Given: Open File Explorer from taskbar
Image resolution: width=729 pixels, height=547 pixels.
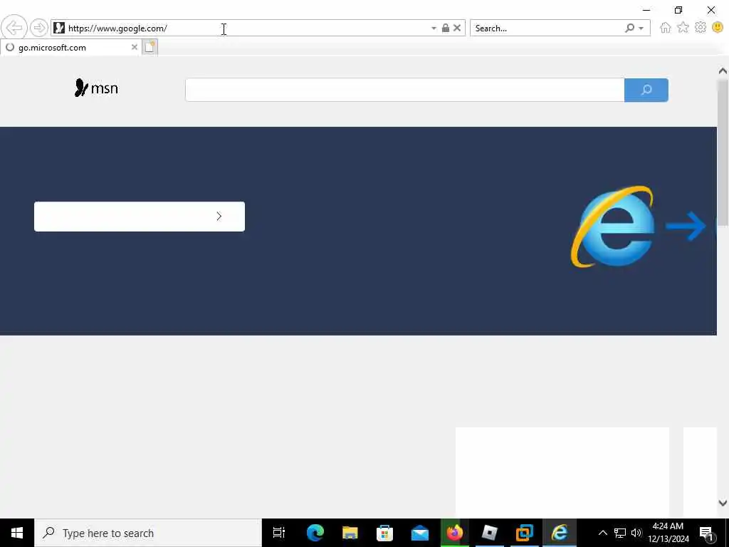Looking at the screenshot, I should point(350,533).
